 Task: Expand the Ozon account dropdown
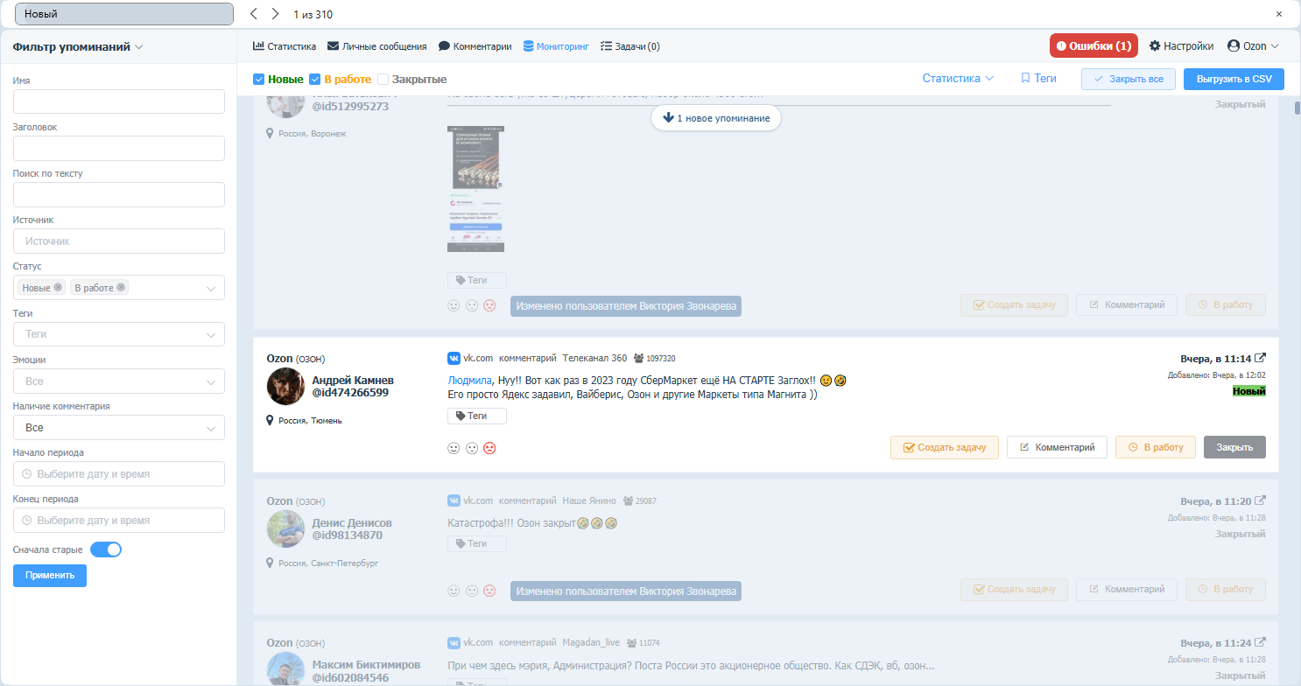pyautogui.click(x=1254, y=46)
